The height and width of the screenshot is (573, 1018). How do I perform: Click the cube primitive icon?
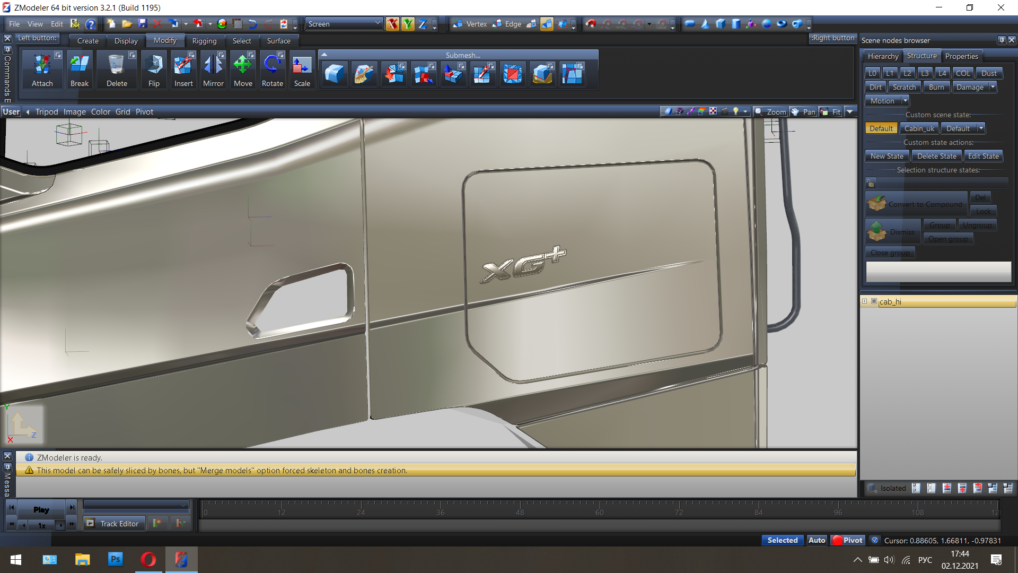coord(721,24)
